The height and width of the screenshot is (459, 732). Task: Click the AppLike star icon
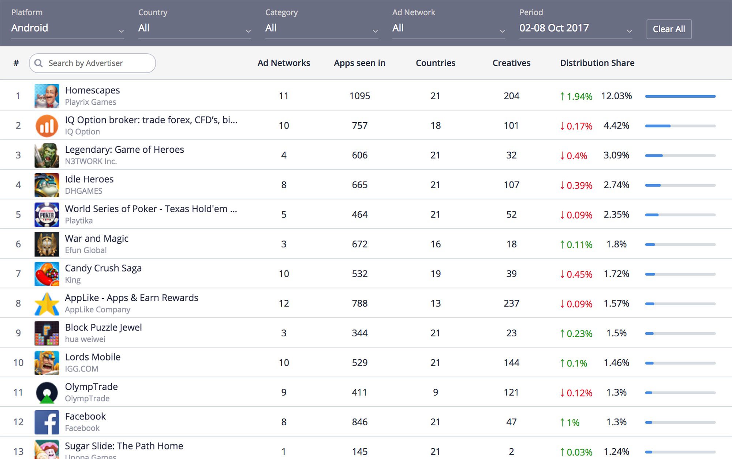47,304
